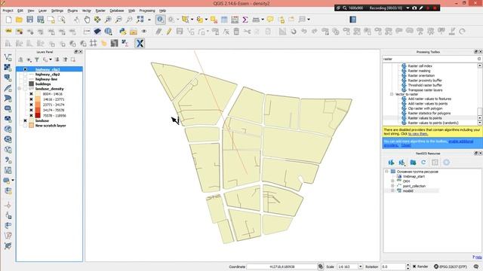Click the Map Tips speech-bubble icon
Screen dimensions: 483x271
270,20
